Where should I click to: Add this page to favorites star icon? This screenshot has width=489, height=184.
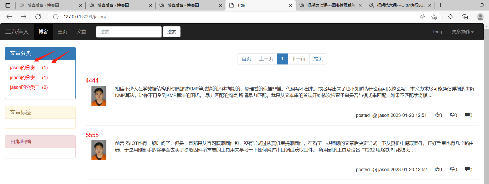pyautogui.click(x=434, y=17)
